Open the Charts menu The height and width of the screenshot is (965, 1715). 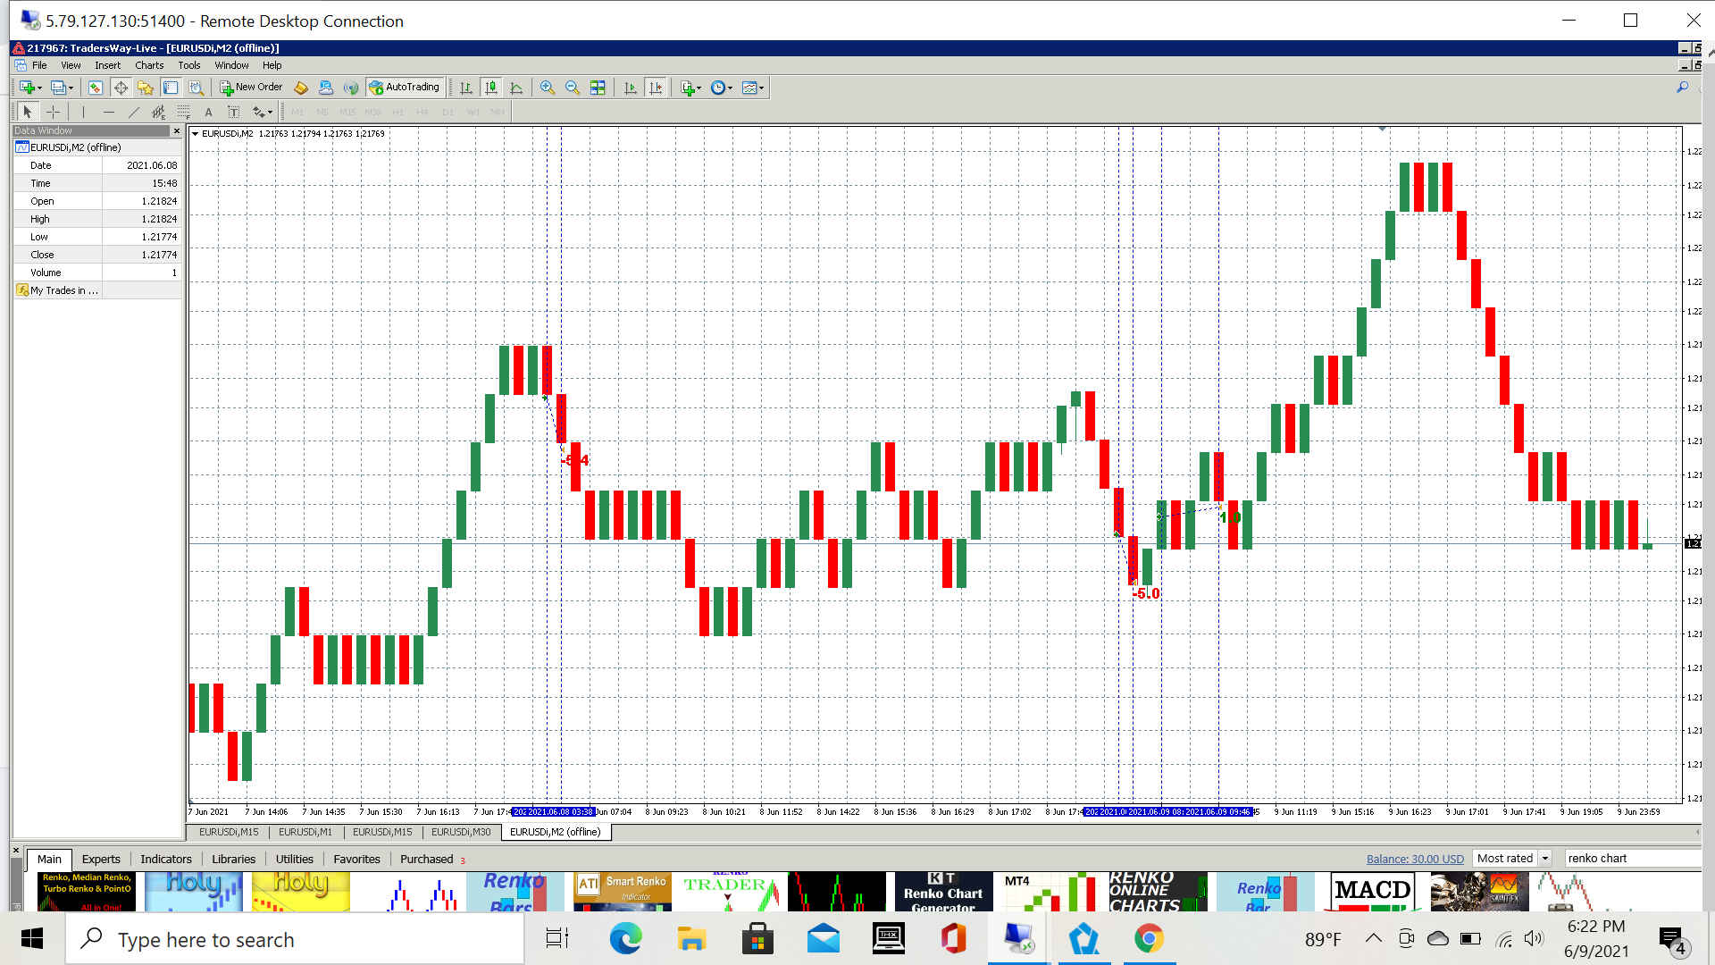148,65
